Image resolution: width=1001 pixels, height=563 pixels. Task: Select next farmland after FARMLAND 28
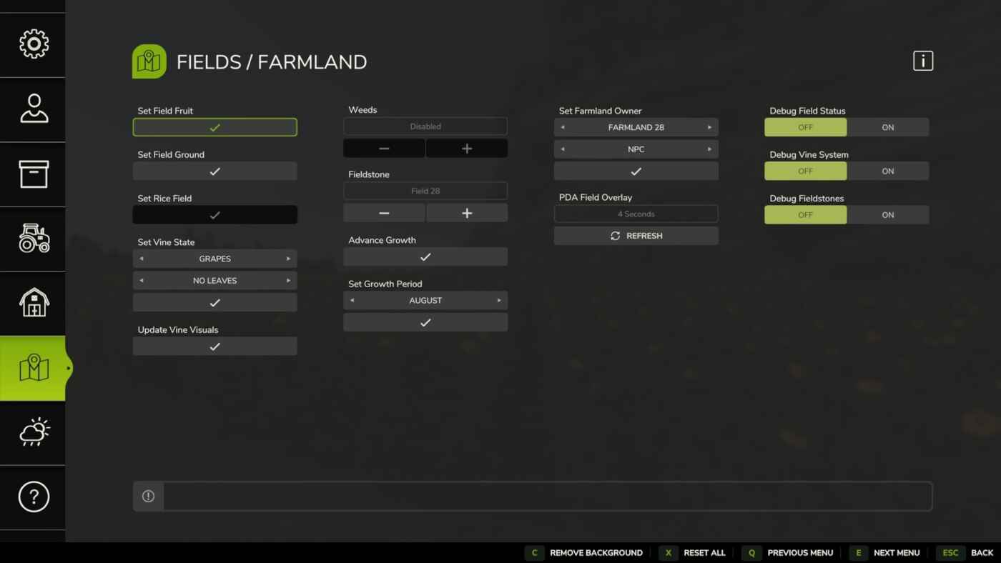(x=709, y=127)
